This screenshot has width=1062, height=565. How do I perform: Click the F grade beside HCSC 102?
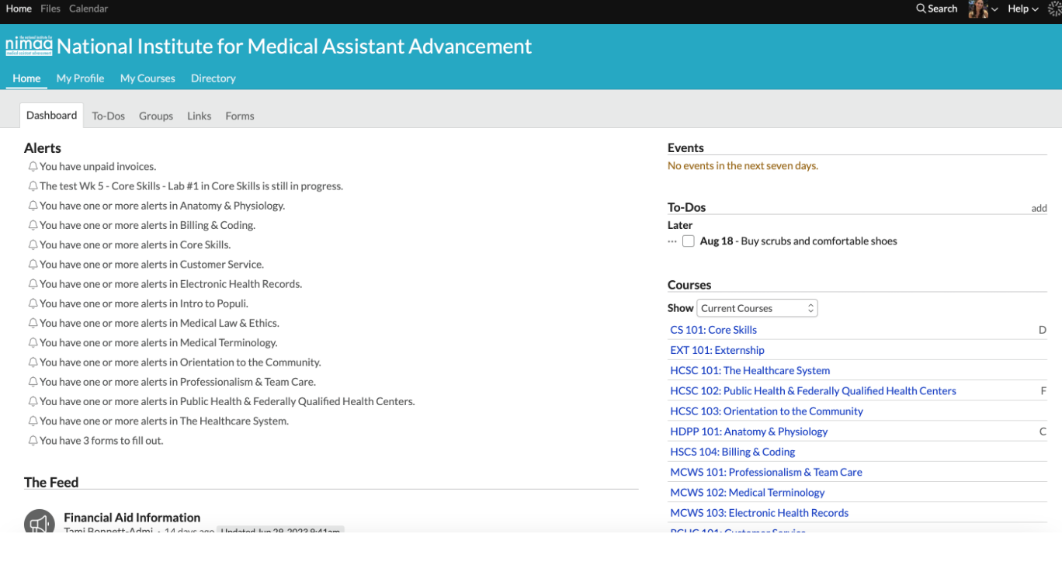tap(1043, 391)
